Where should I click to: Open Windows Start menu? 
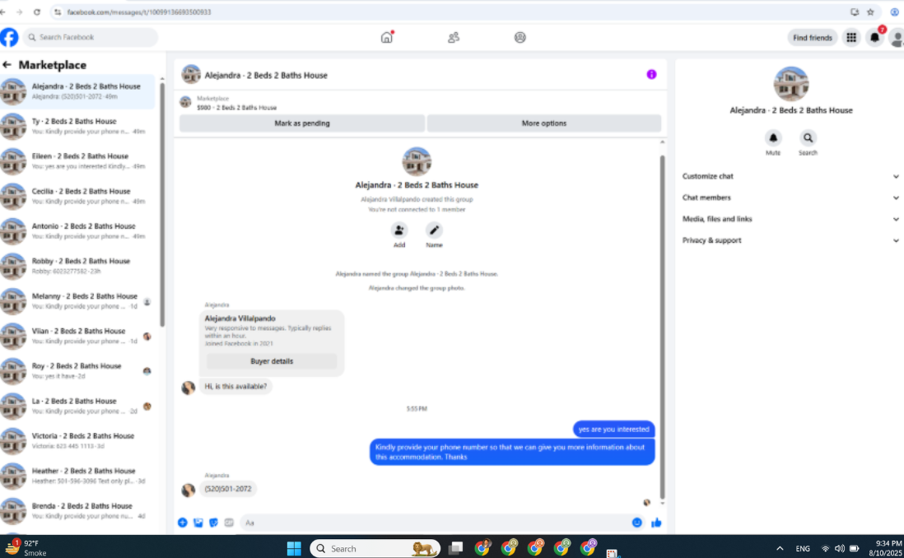coord(294,548)
